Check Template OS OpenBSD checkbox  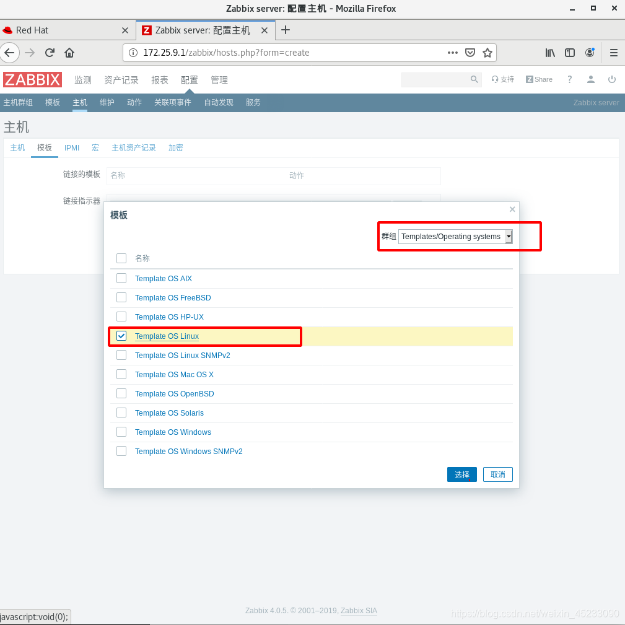point(121,393)
